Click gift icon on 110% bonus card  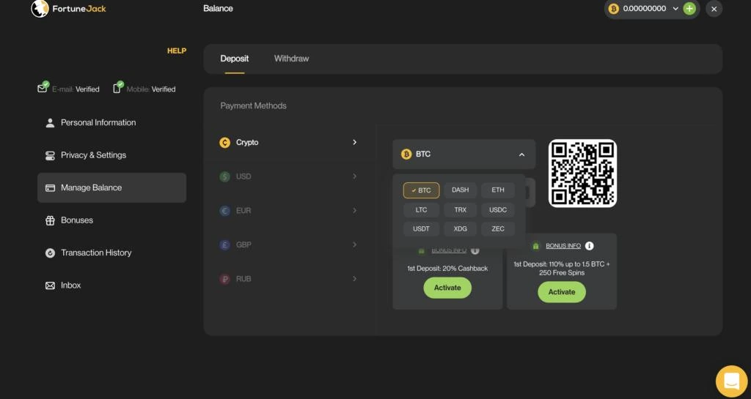click(536, 245)
